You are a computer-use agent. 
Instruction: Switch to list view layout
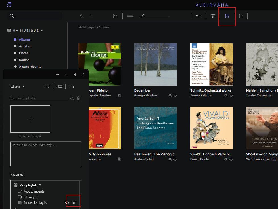click(130, 16)
